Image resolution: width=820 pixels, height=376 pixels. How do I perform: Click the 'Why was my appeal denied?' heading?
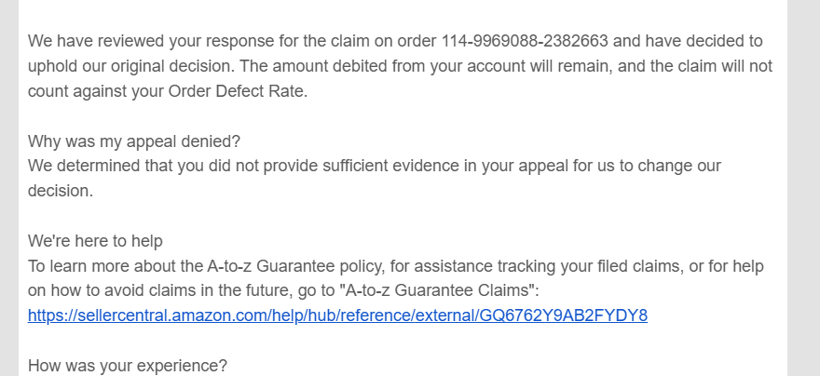[134, 141]
